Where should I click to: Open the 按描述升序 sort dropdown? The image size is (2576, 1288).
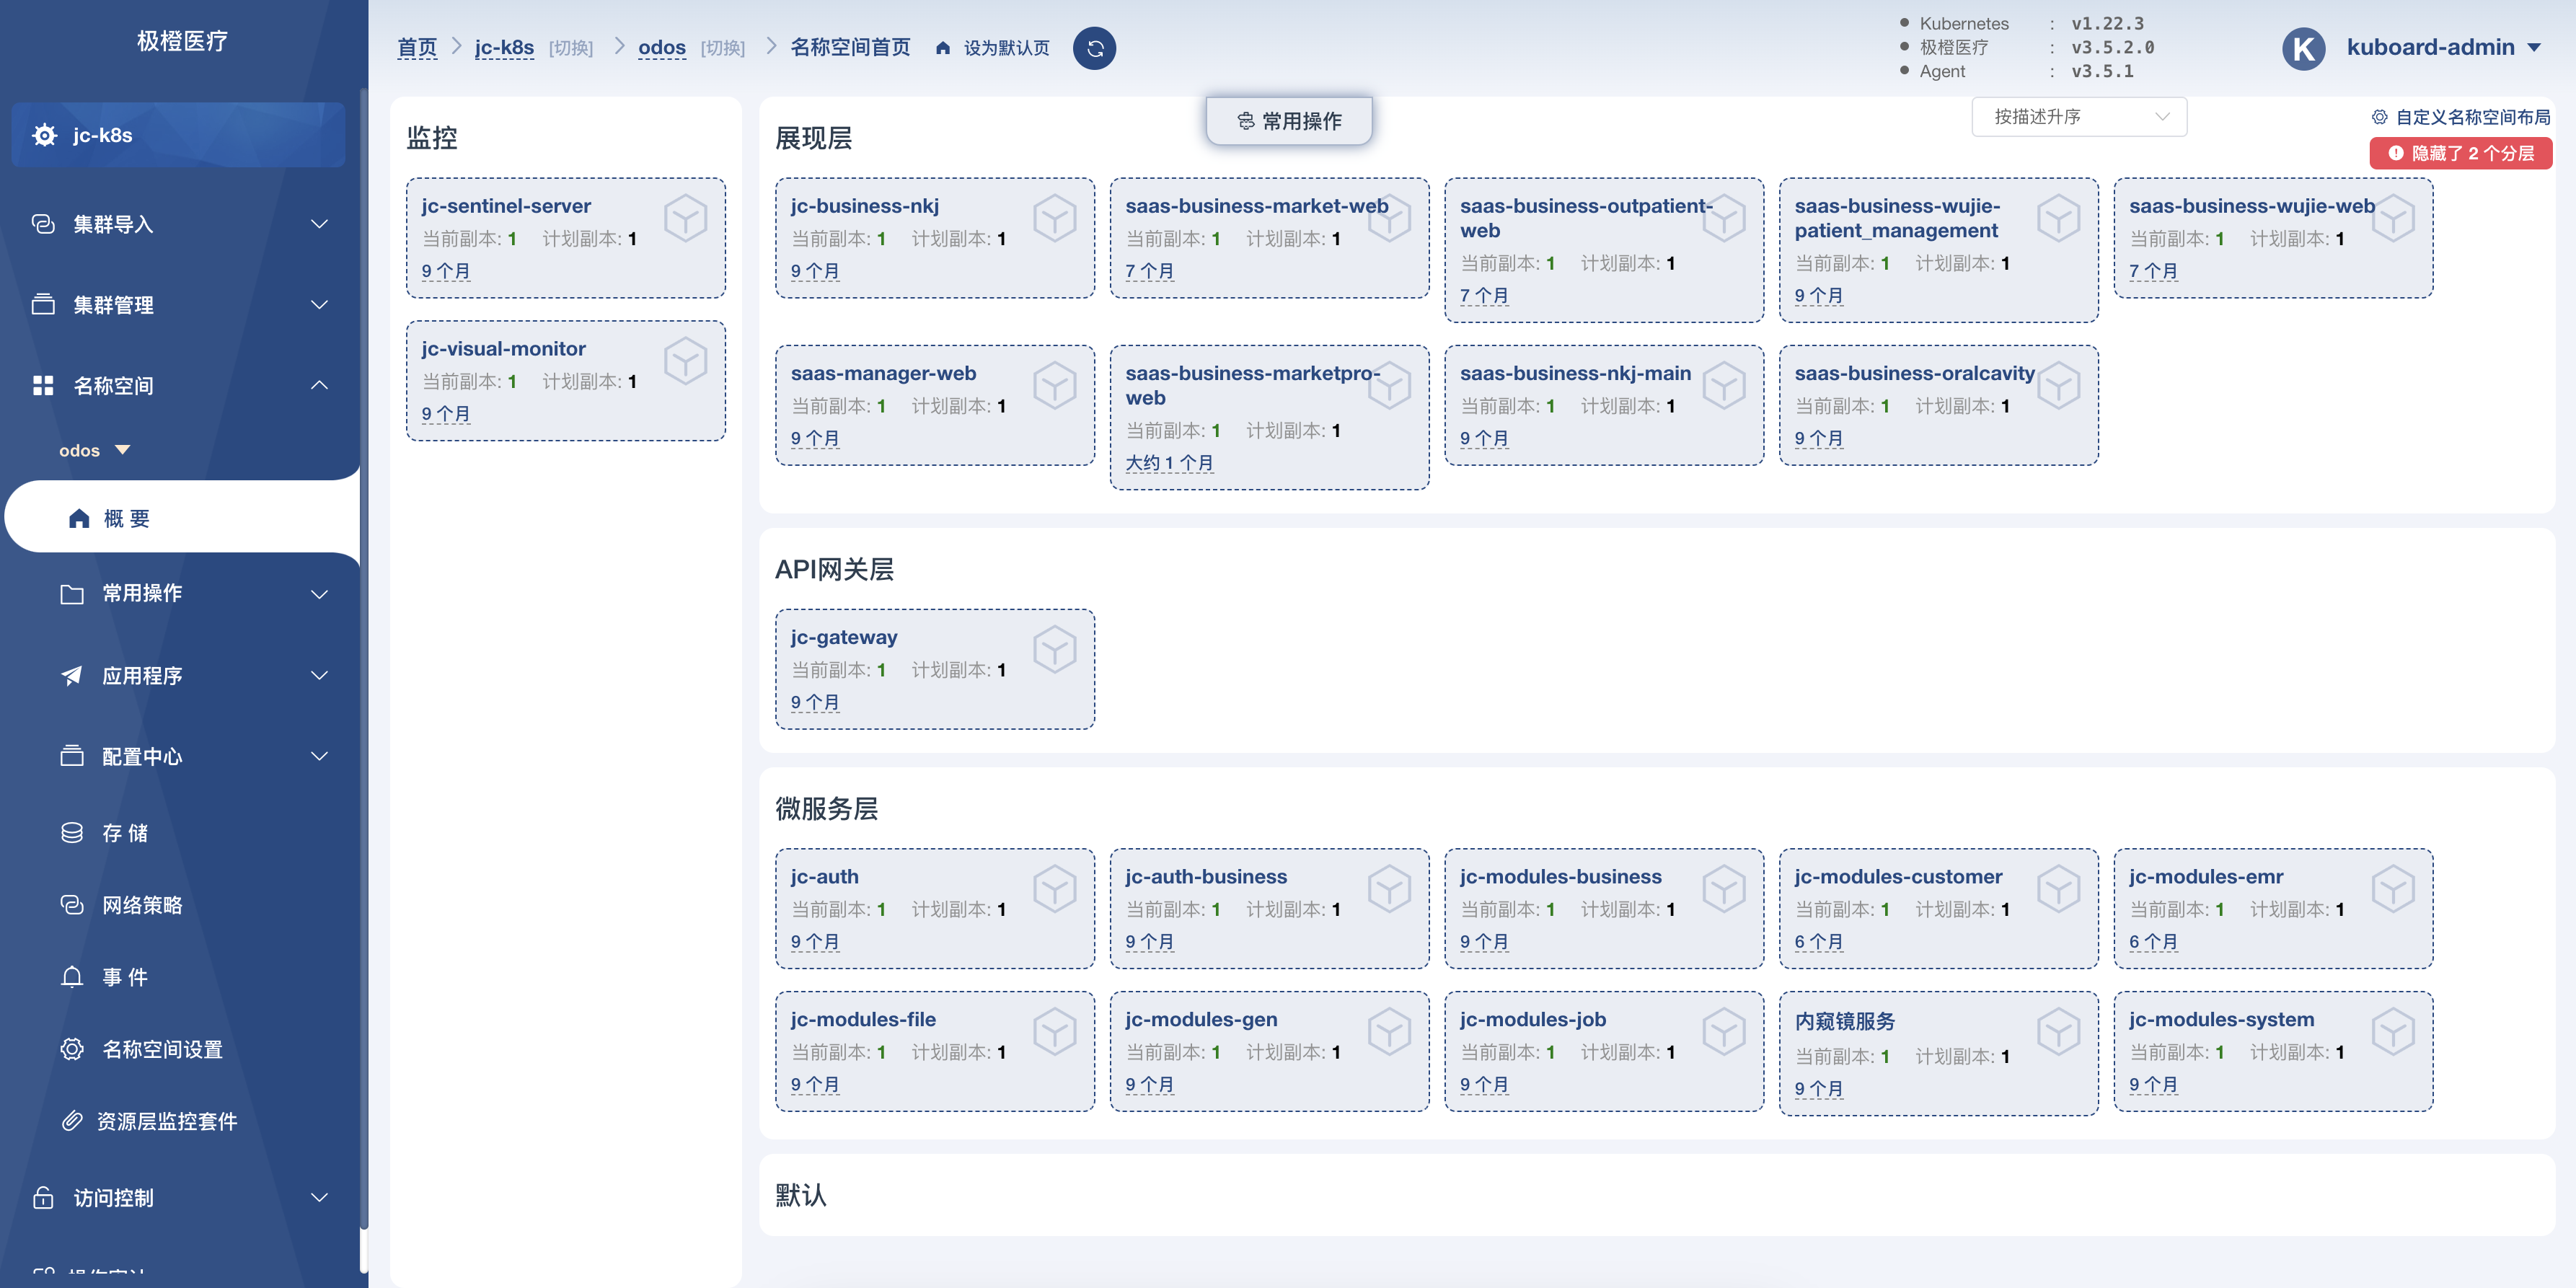click(x=2078, y=117)
